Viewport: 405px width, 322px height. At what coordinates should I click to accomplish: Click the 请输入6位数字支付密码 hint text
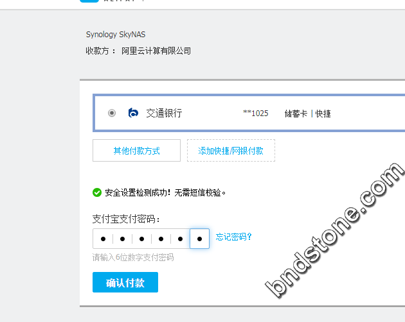[x=133, y=257]
